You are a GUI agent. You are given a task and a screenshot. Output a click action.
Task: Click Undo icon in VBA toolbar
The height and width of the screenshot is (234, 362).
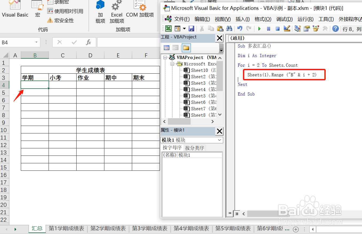tap(240, 29)
